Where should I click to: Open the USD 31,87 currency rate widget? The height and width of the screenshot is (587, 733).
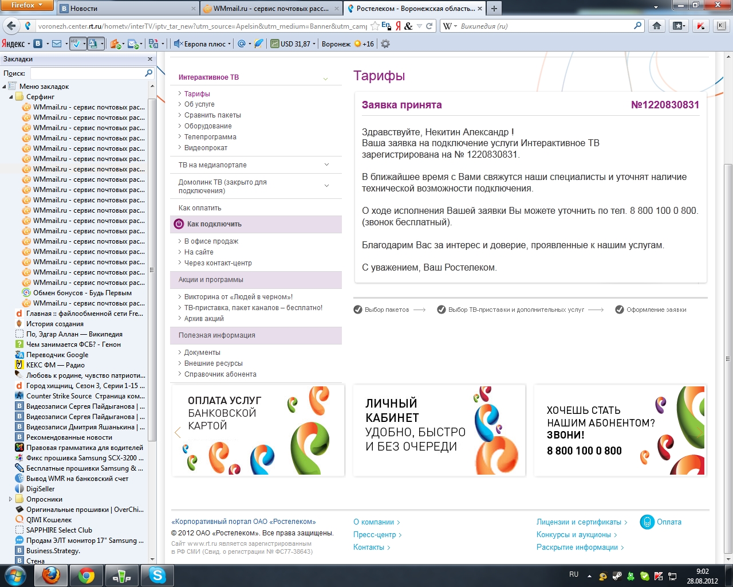[293, 44]
